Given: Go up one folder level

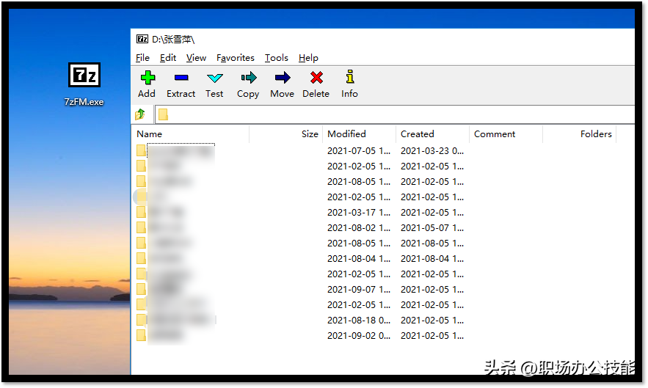Looking at the screenshot, I should tap(140, 114).
